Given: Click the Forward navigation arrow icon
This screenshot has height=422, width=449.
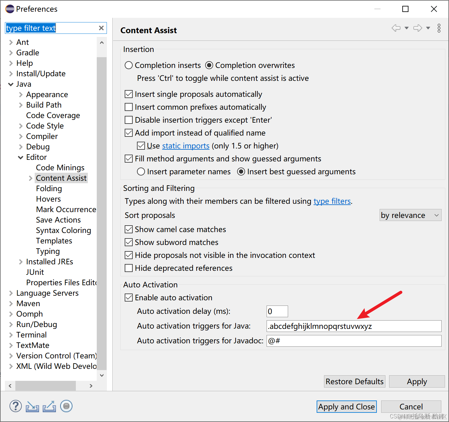Looking at the screenshot, I should click(418, 28).
